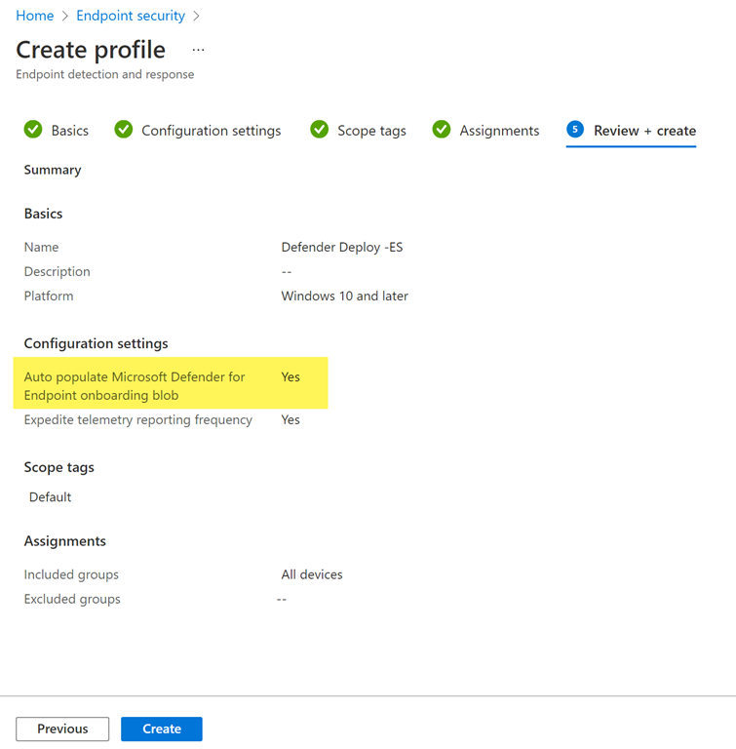Click the step 5 number badge icon
Viewport: 736px width, 749px height.
pyautogui.click(x=575, y=130)
